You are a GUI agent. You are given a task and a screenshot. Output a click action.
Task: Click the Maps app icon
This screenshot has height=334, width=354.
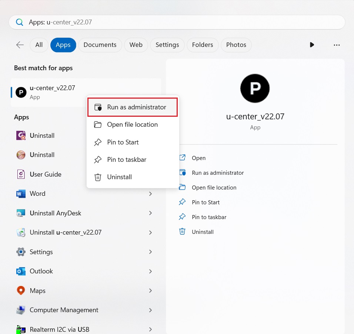21,291
